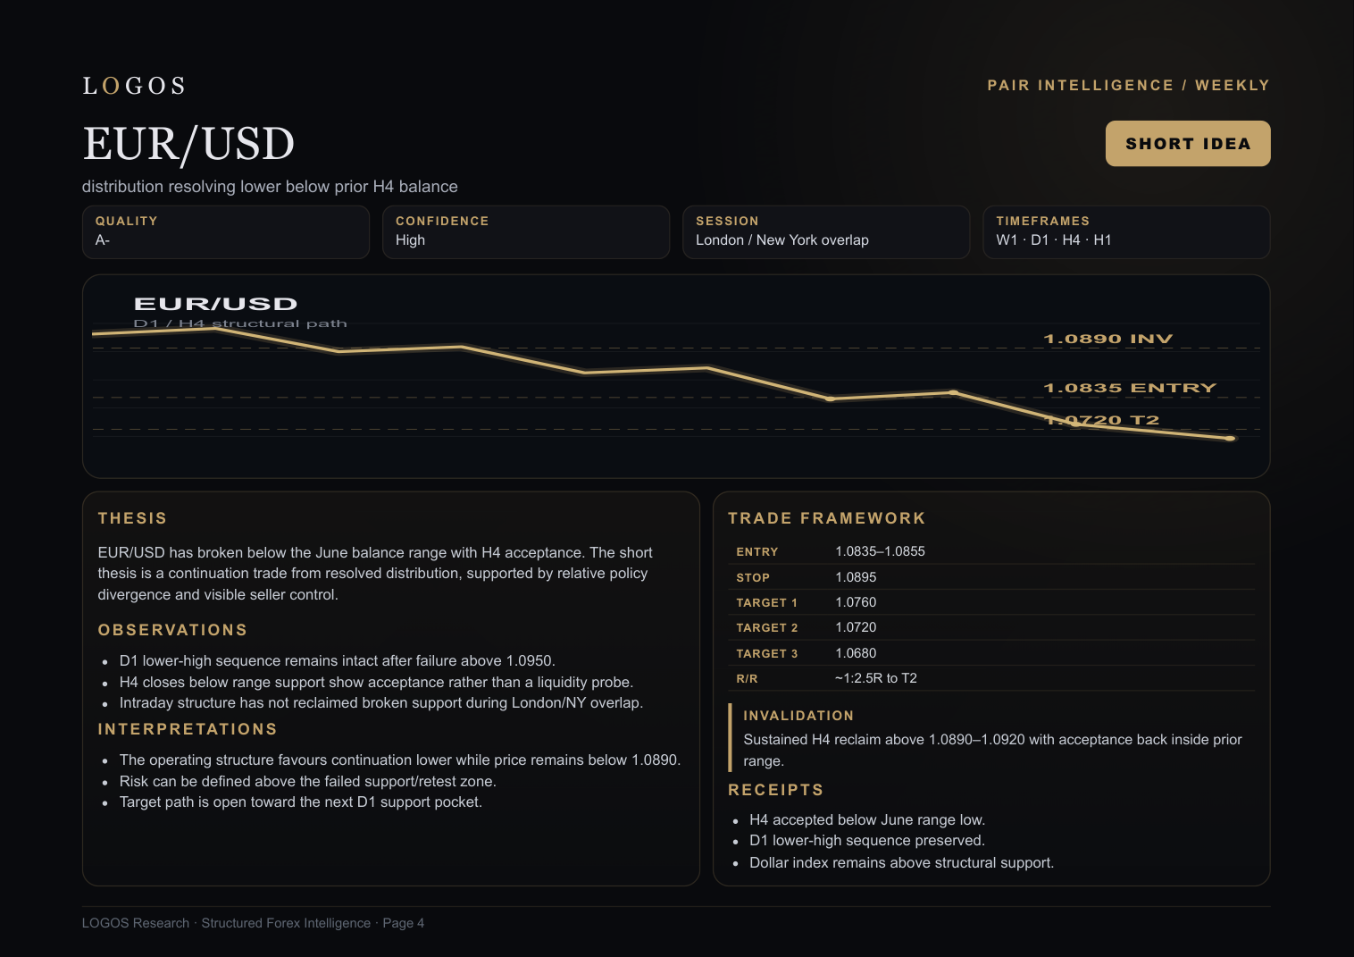Click the footer LOGOS Research Page 4 text
This screenshot has height=957, width=1354.
click(253, 923)
